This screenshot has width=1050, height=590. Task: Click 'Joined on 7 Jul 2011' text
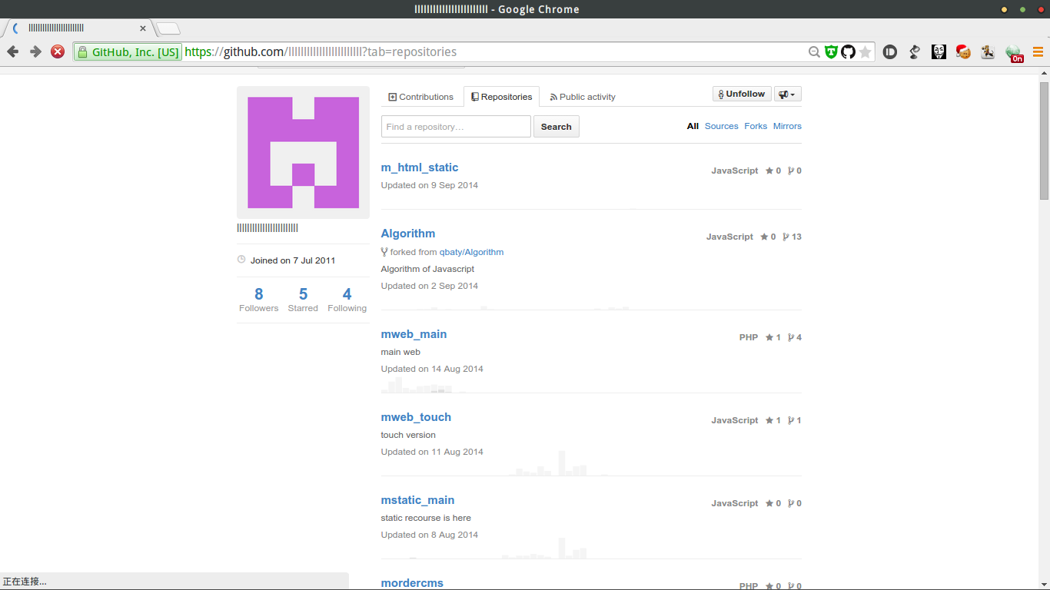click(293, 260)
